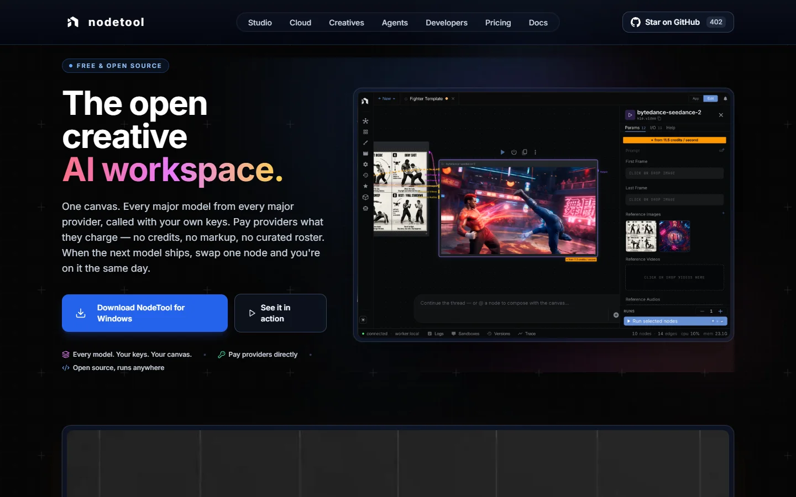Open Sandboxes in the preview status bar
Image resolution: width=796 pixels, height=497 pixels.
click(465, 334)
